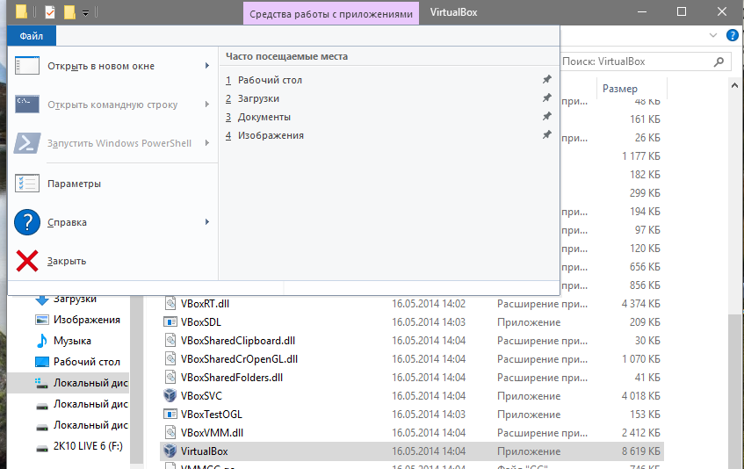This screenshot has width=744, height=469.
Task: Click the blue question mark Справка icon
Action: coord(27,222)
